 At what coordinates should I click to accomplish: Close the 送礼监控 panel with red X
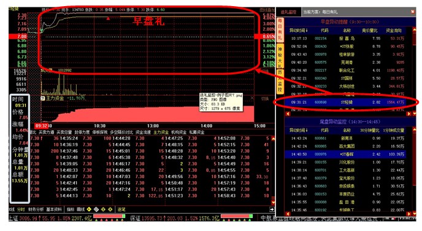click(413, 12)
